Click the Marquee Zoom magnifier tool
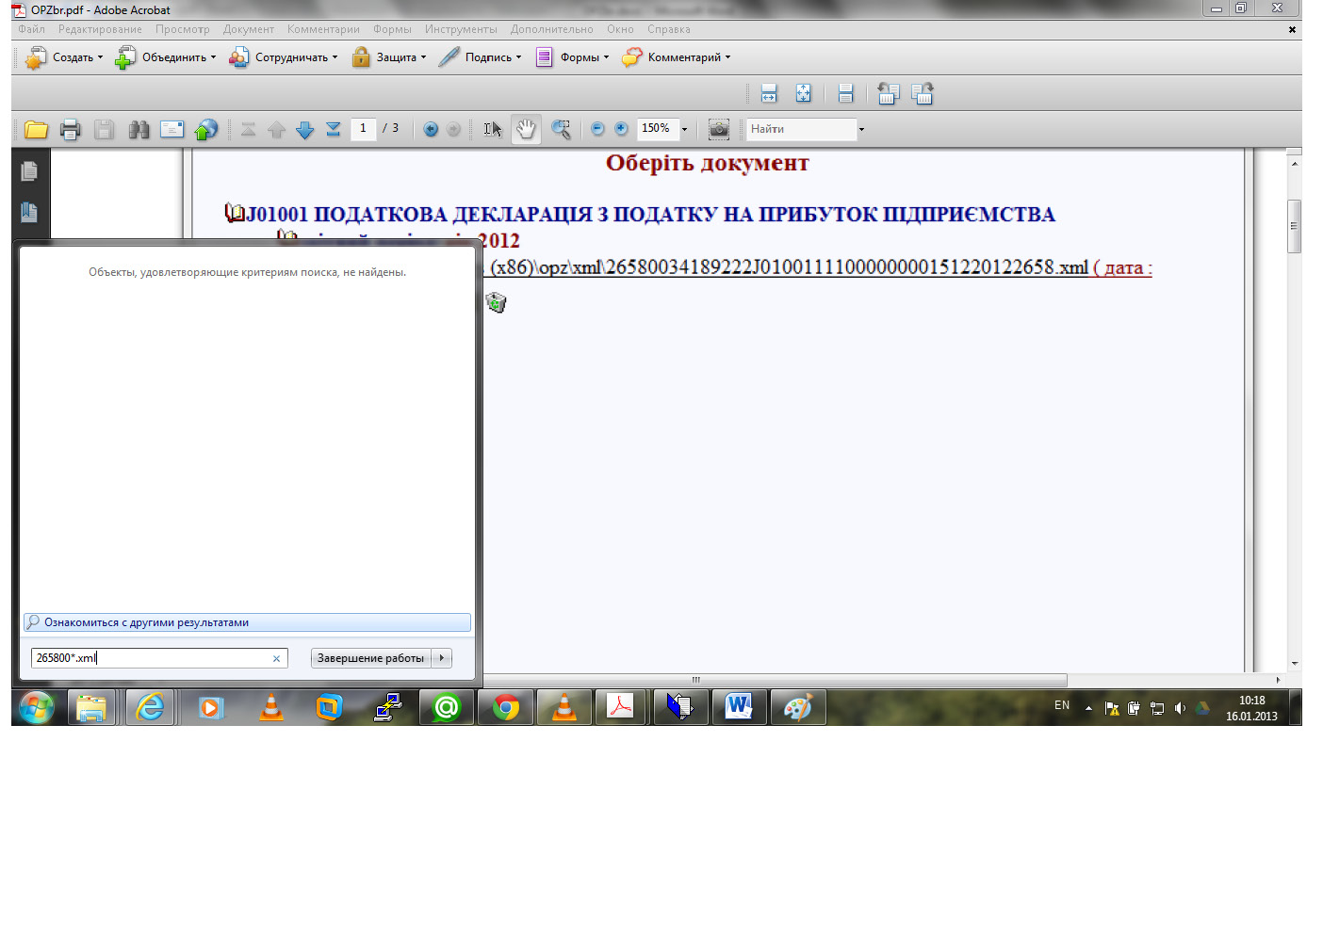 (561, 130)
